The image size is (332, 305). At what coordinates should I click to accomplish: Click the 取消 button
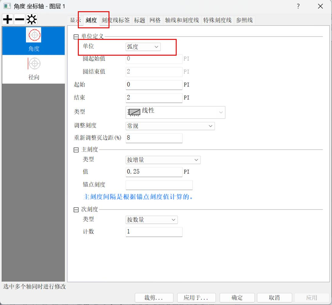(275, 298)
